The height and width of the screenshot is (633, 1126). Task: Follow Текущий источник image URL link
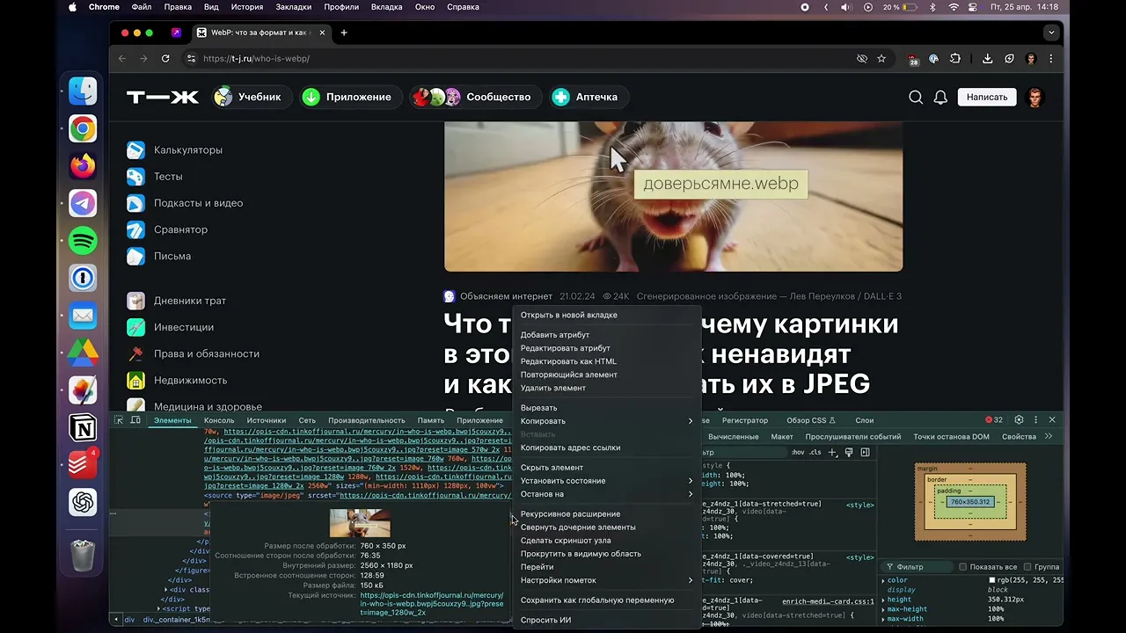pos(432,604)
